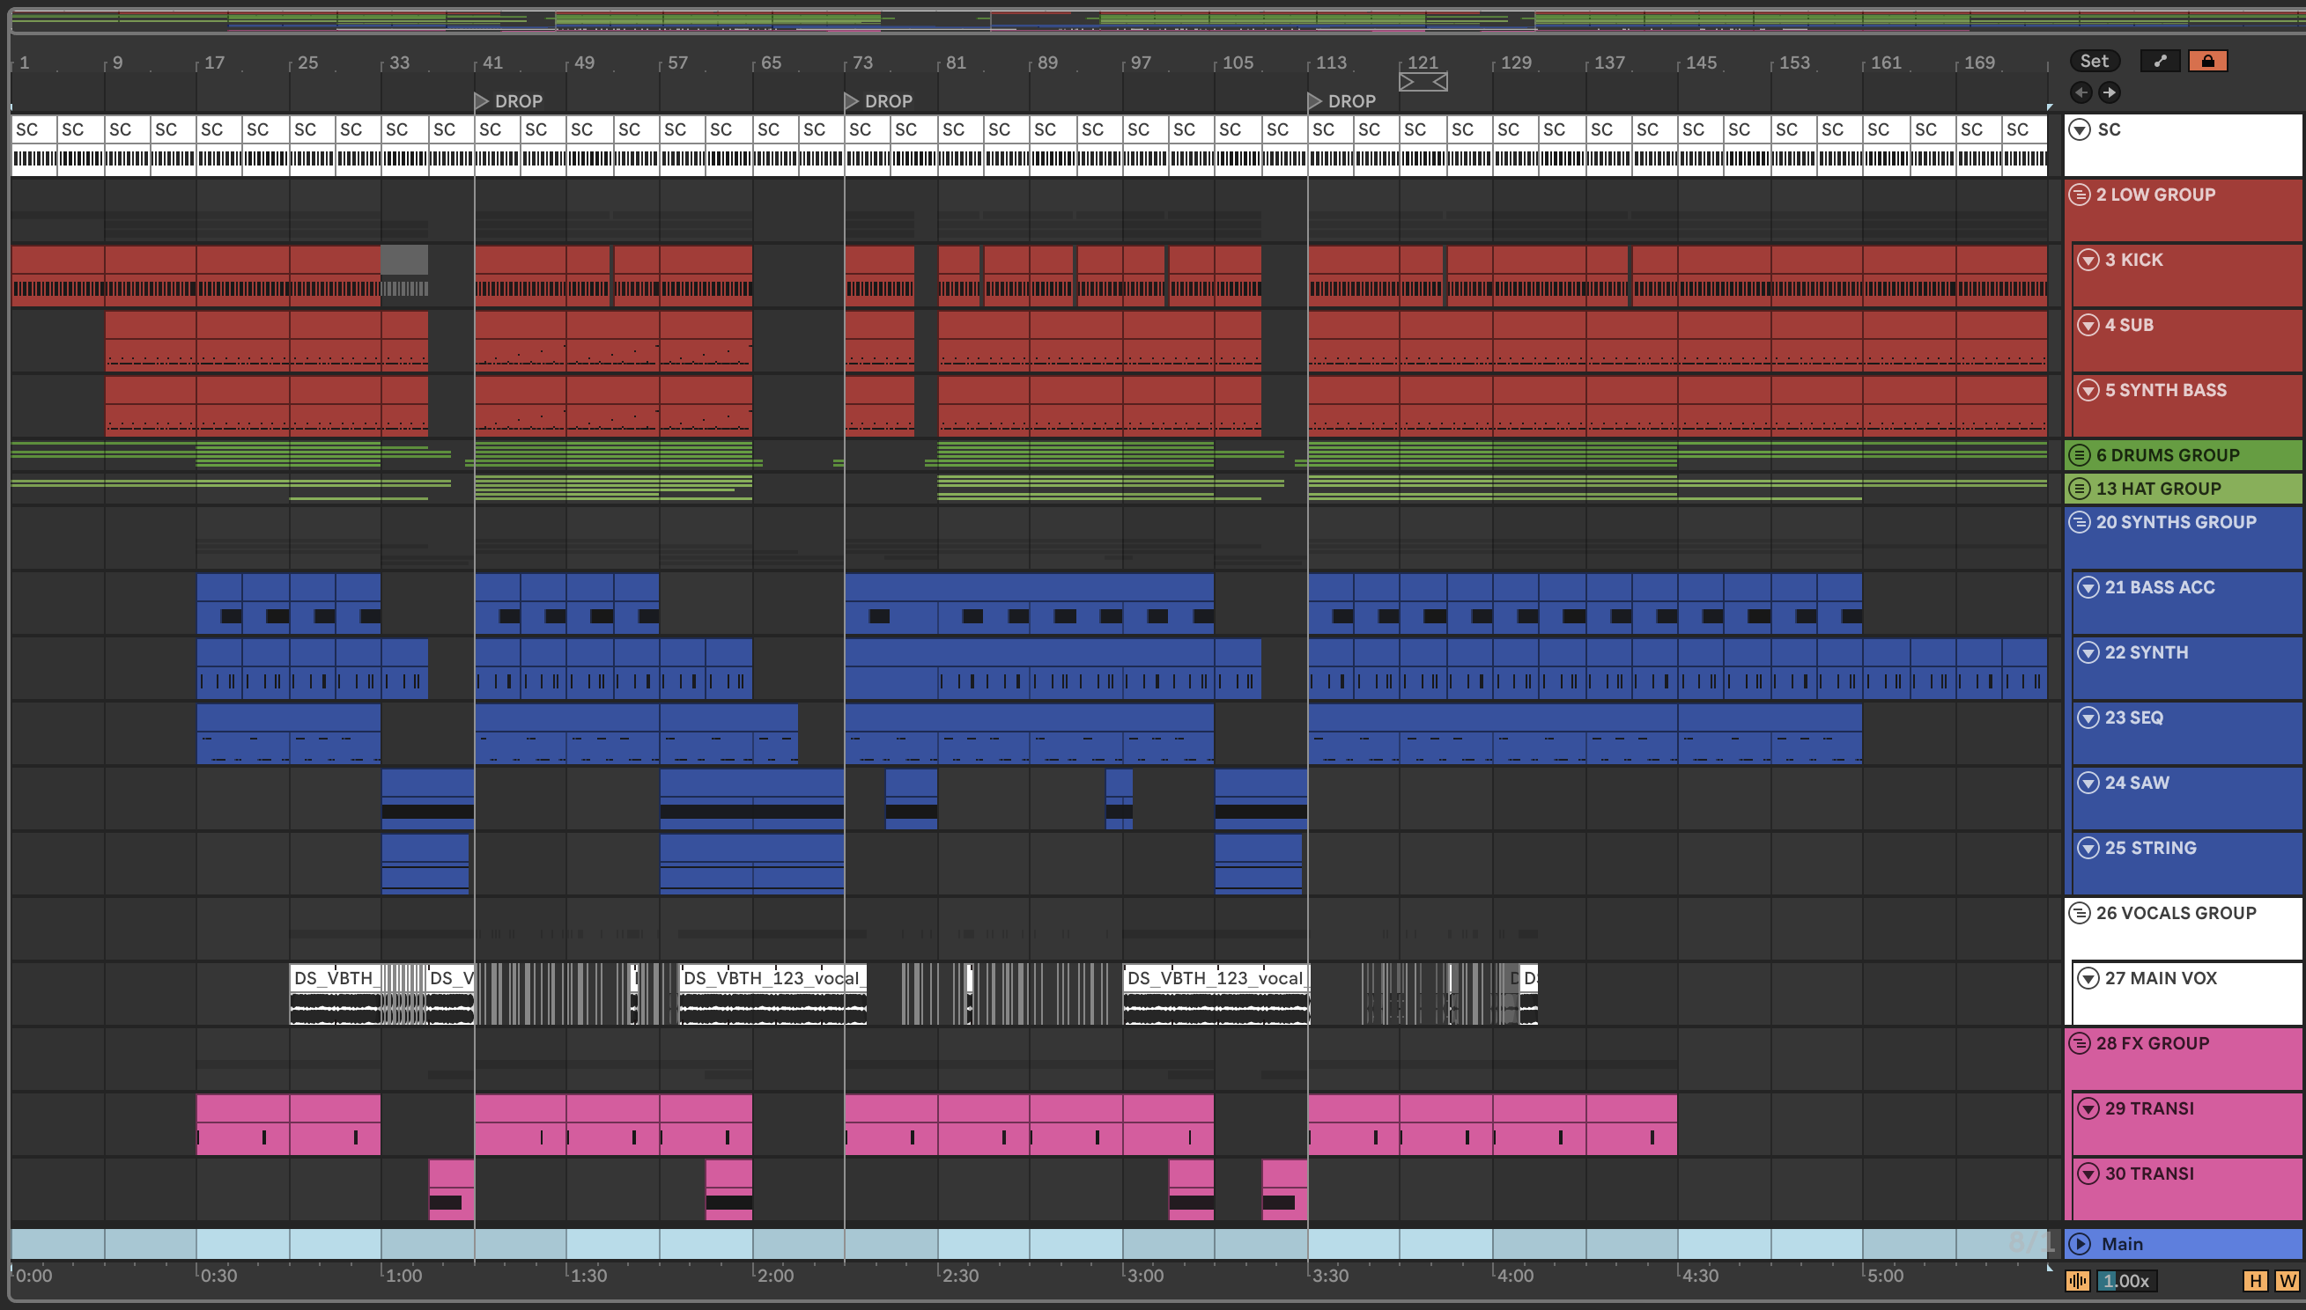
Task: Toggle the W optimize width button
Action: click(2287, 1280)
